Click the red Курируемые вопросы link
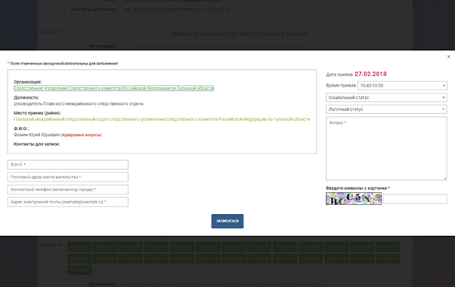 pos(82,135)
